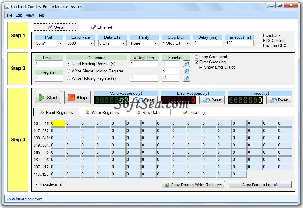
Task: Click the undo icon beside function 3
Action: point(186,64)
